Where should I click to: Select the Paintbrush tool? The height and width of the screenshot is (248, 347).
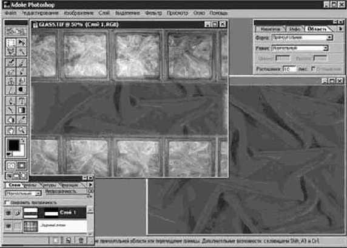(x=21, y=63)
